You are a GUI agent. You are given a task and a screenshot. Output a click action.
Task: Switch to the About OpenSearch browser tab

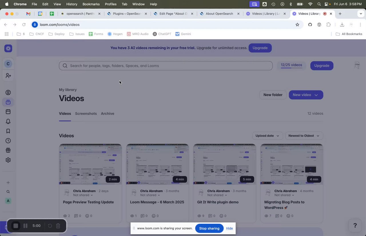tap(219, 14)
